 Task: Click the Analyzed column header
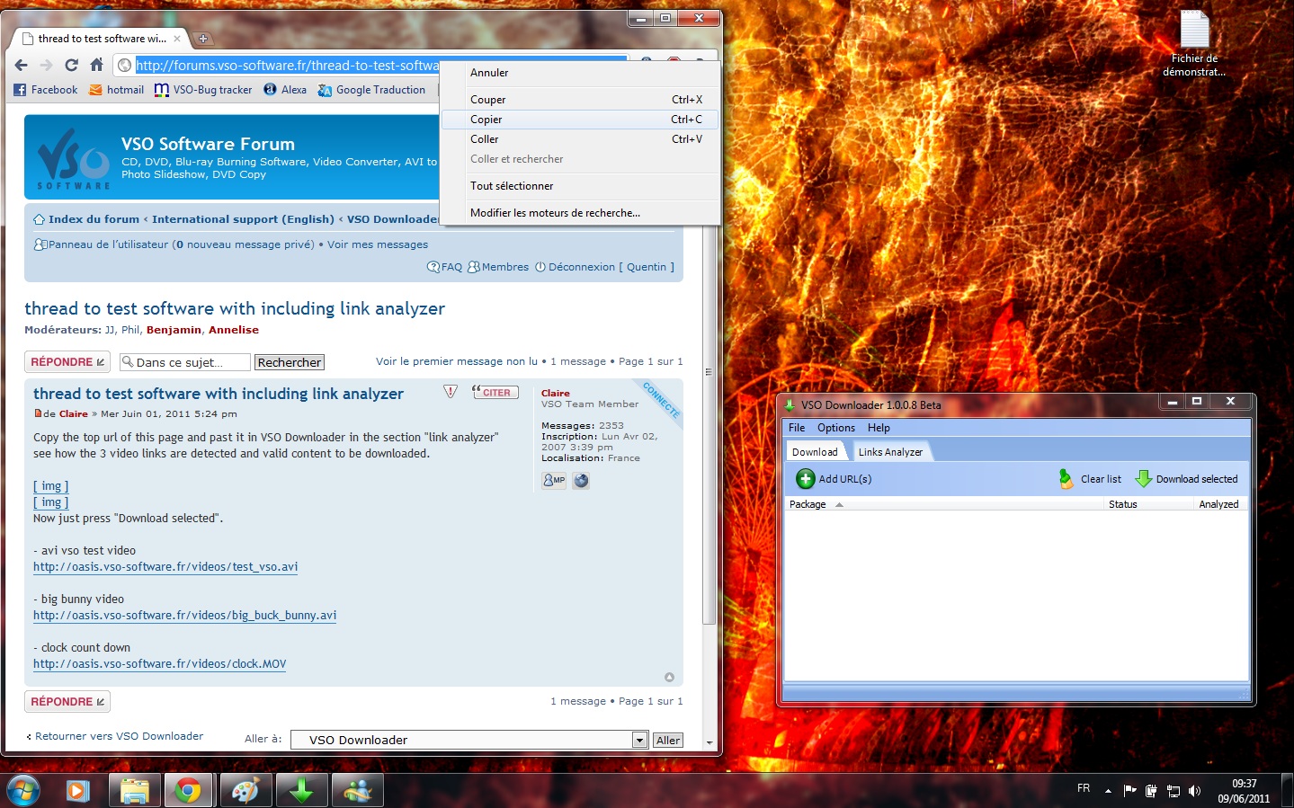tap(1219, 504)
